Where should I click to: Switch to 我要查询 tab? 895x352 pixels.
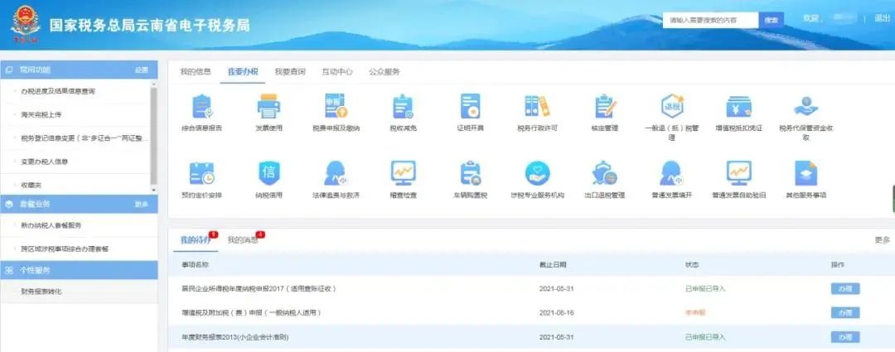click(x=290, y=72)
